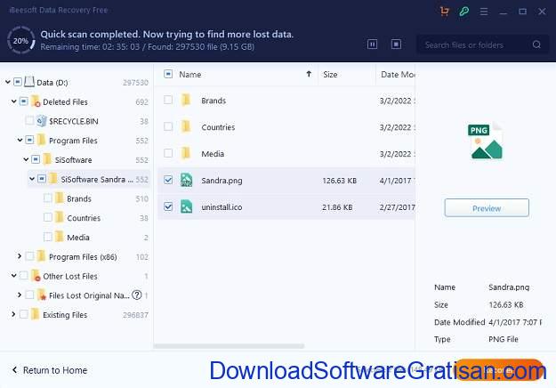Toggle the select-all checkbox beside Name
This screenshot has height=388, width=556.
168,74
